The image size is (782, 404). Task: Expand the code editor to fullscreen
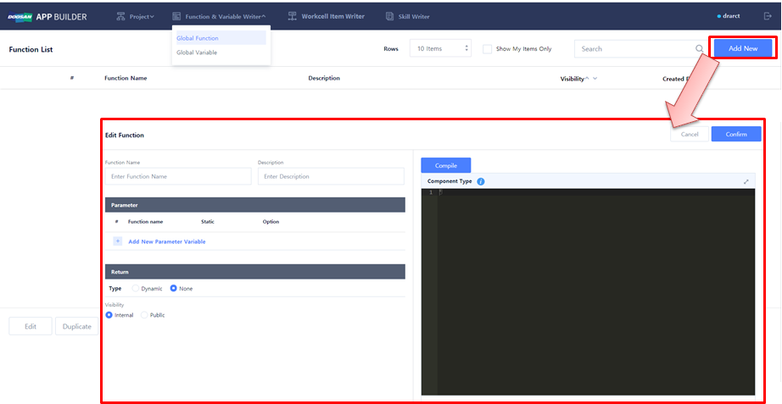(746, 181)
